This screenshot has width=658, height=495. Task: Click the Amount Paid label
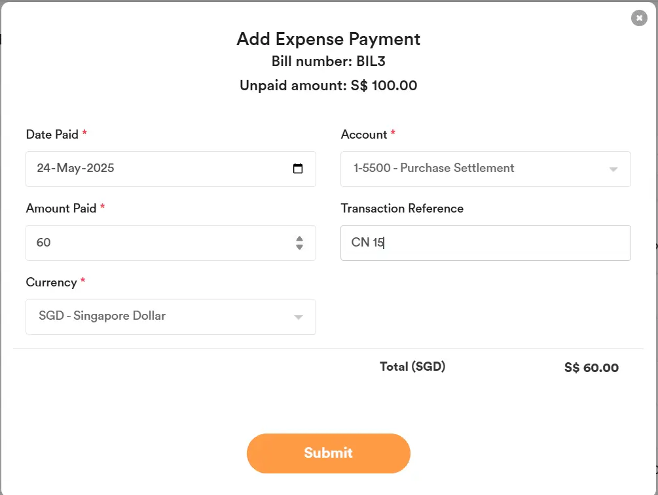click(x=61, y=209)
